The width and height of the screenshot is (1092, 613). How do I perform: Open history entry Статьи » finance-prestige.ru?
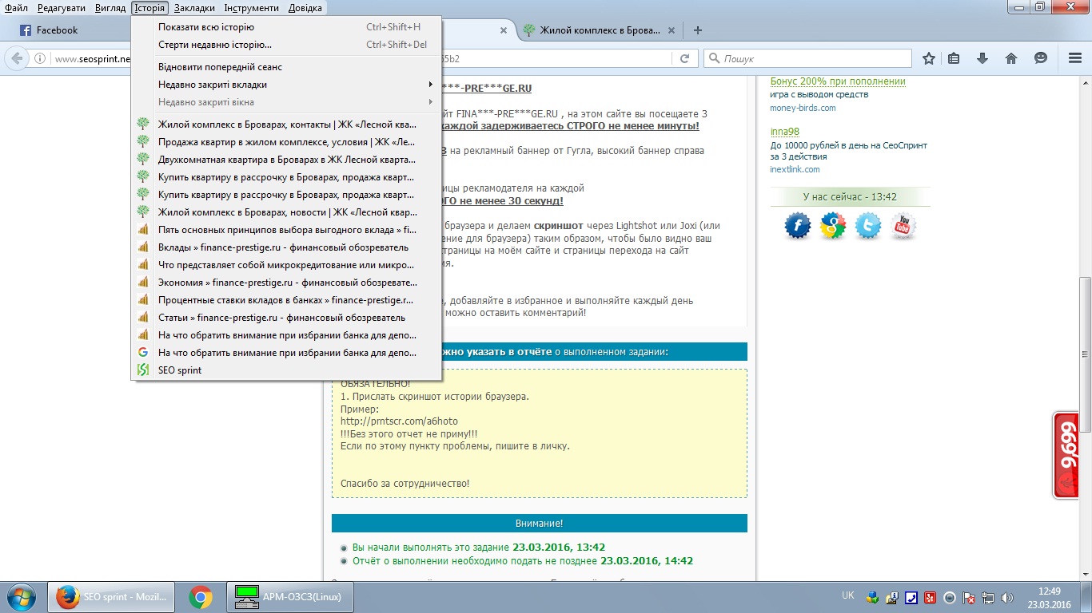(x=287, y=318)
